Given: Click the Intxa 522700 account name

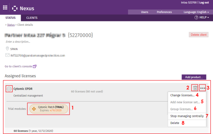Looking at the screenshot, I should pos(189,3).
